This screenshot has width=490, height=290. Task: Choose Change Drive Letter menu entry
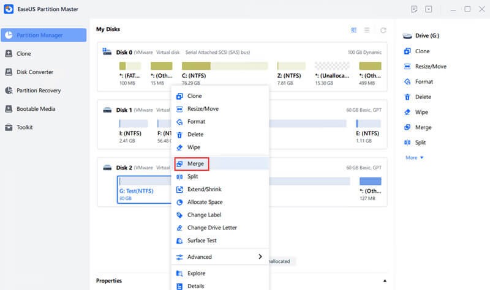coord(220,228)
